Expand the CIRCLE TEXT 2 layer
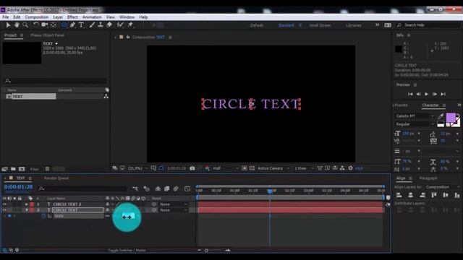This screenshot has width=463, height=260. (27, 204)
